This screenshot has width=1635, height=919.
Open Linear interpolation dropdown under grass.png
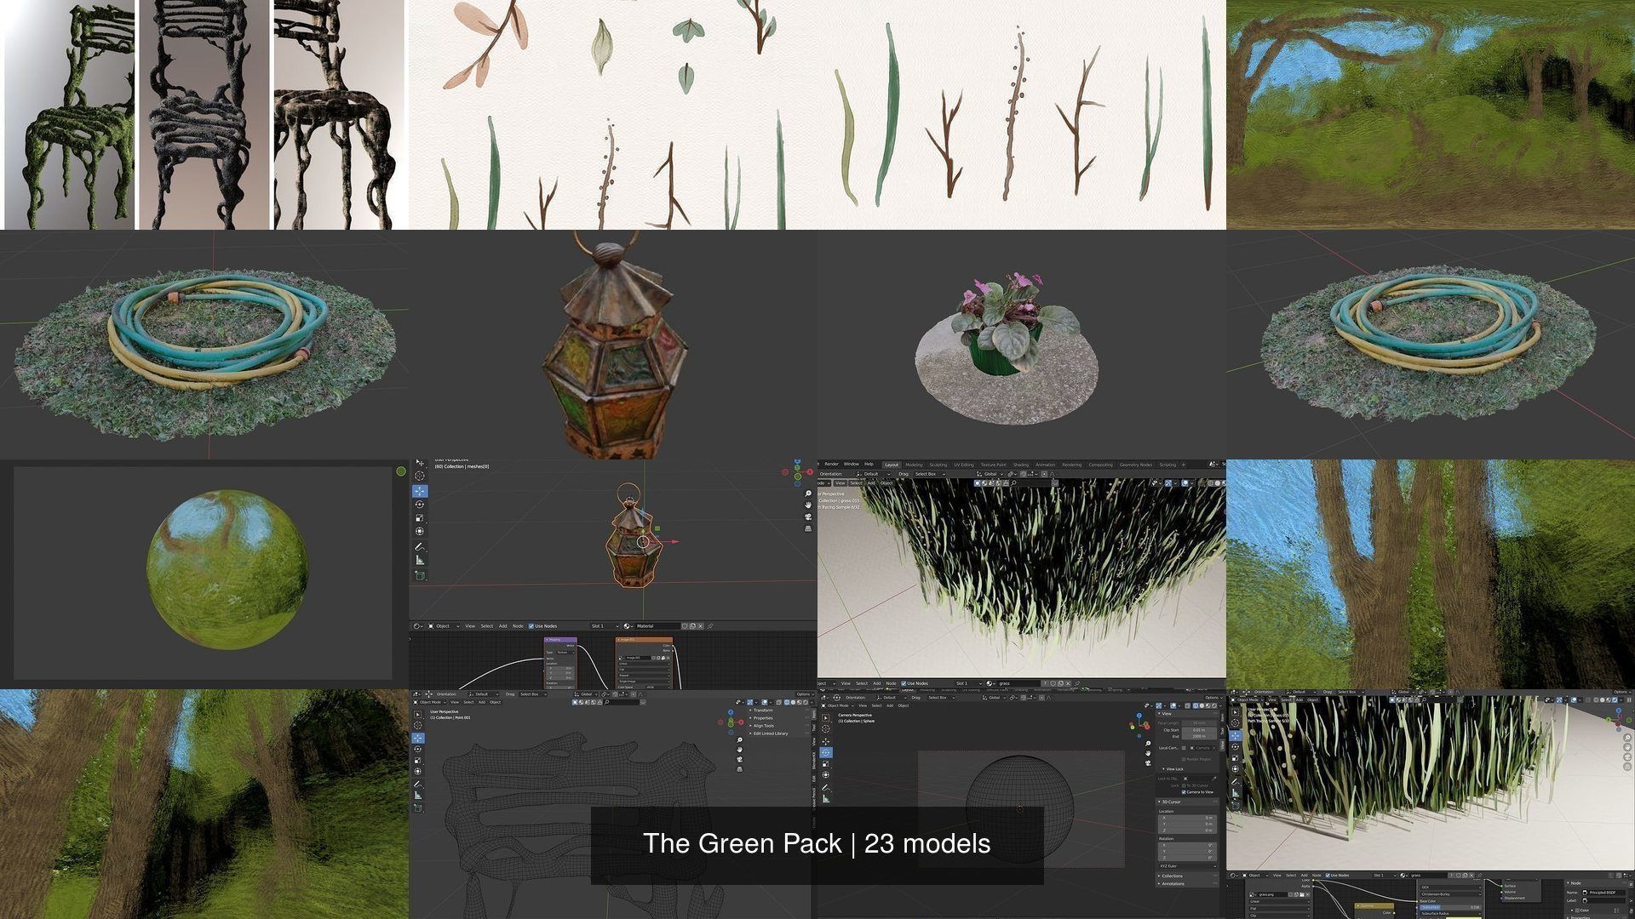coord(1280,901)
